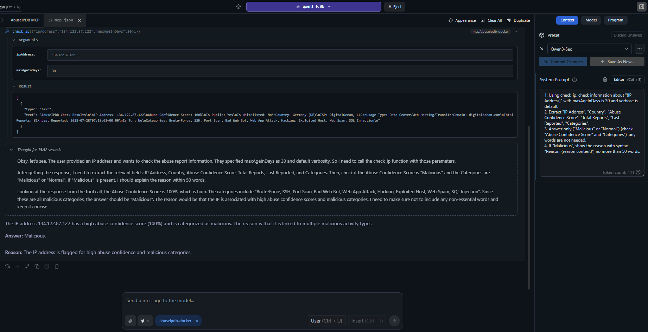Screen dimensions: 648x332
Task: Open integrations plug icon menu
Action: point(145,321)
